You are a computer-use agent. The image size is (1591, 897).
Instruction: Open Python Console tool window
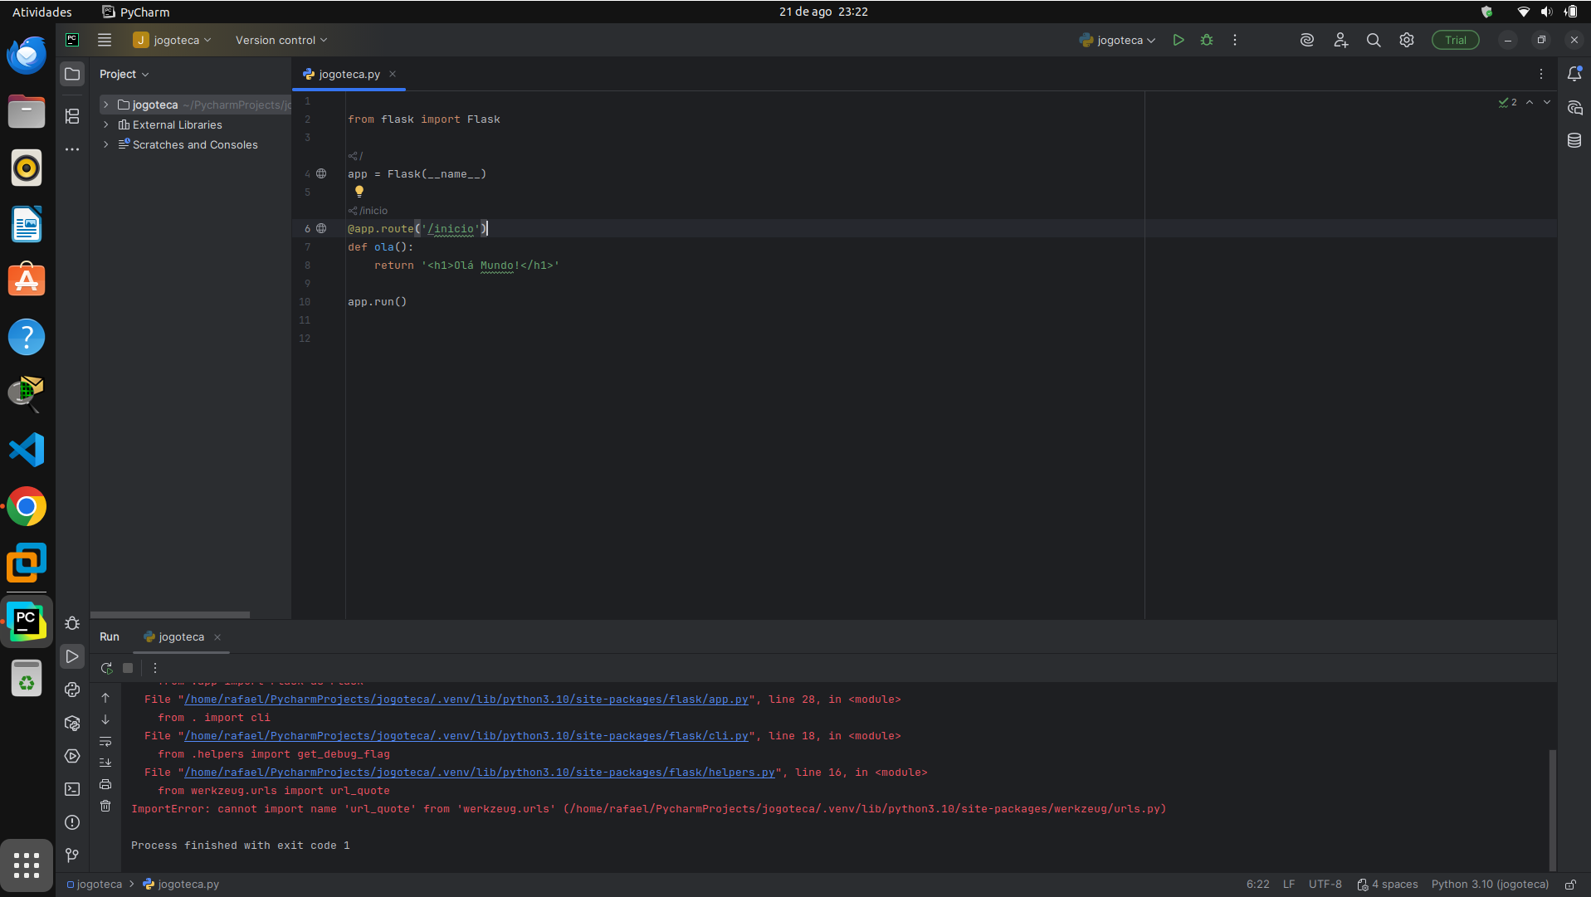[72, 690]
